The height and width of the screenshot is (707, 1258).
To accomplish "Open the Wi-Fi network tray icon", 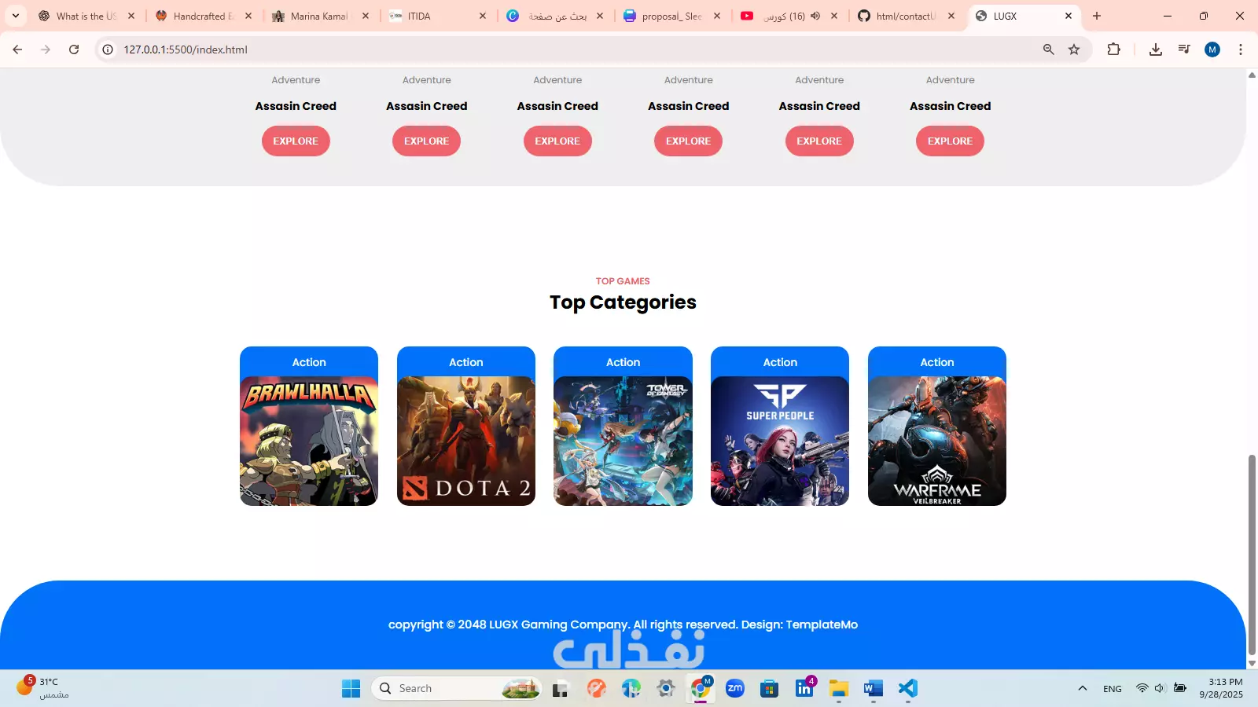I will (x=1142, y=688).
